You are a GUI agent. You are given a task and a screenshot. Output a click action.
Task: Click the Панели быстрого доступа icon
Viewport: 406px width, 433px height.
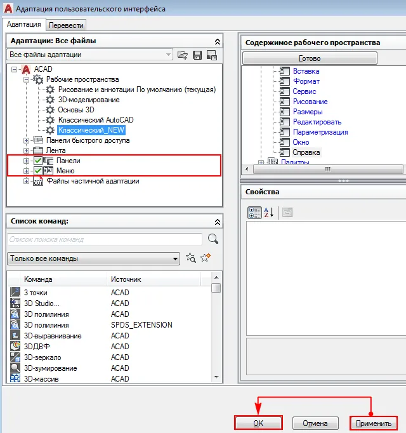tap(38, 140)
